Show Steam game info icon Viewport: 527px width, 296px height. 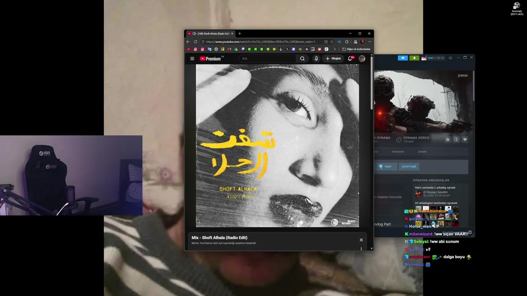click(x=456, y=140)
